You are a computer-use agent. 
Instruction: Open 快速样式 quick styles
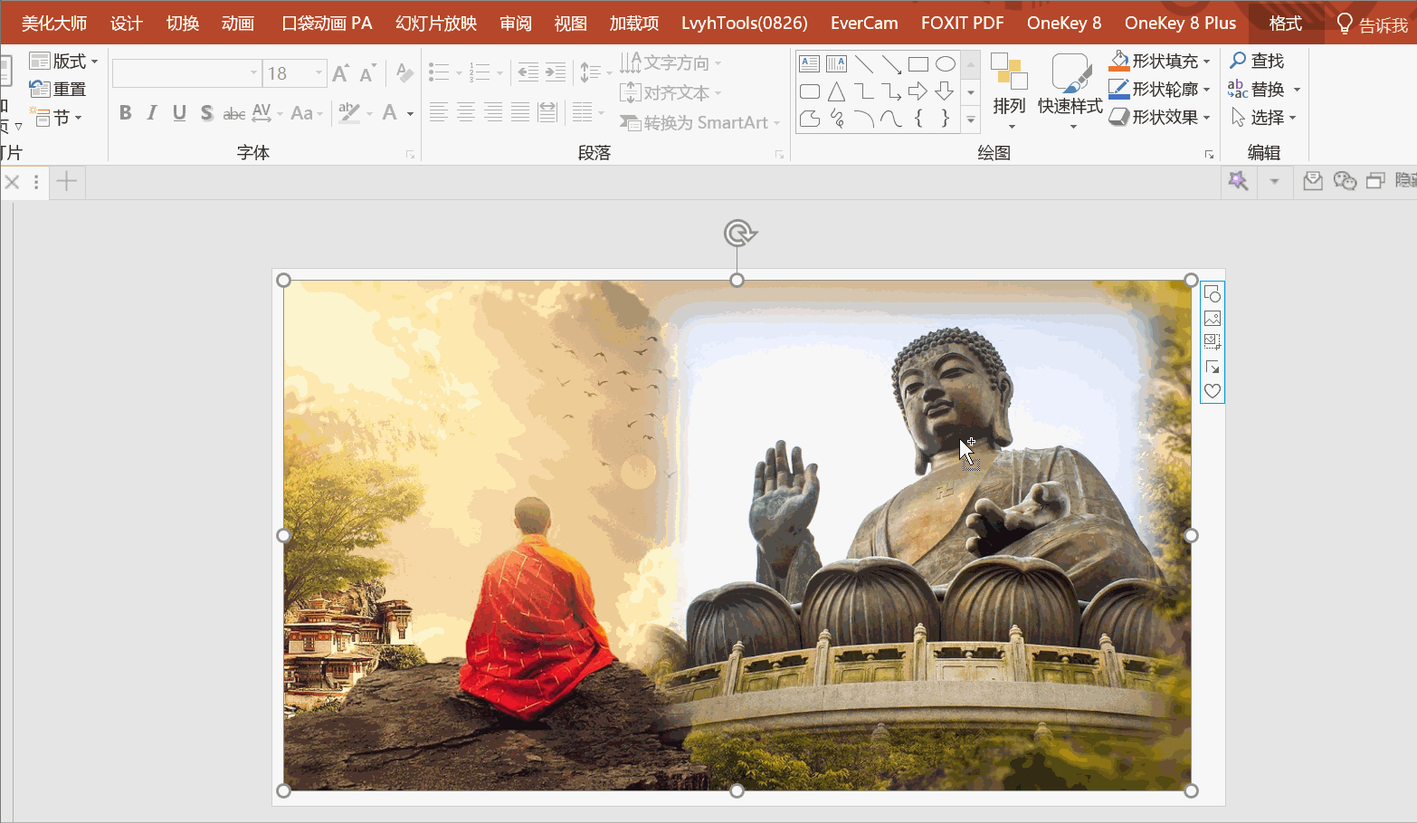pos(1070,91)
